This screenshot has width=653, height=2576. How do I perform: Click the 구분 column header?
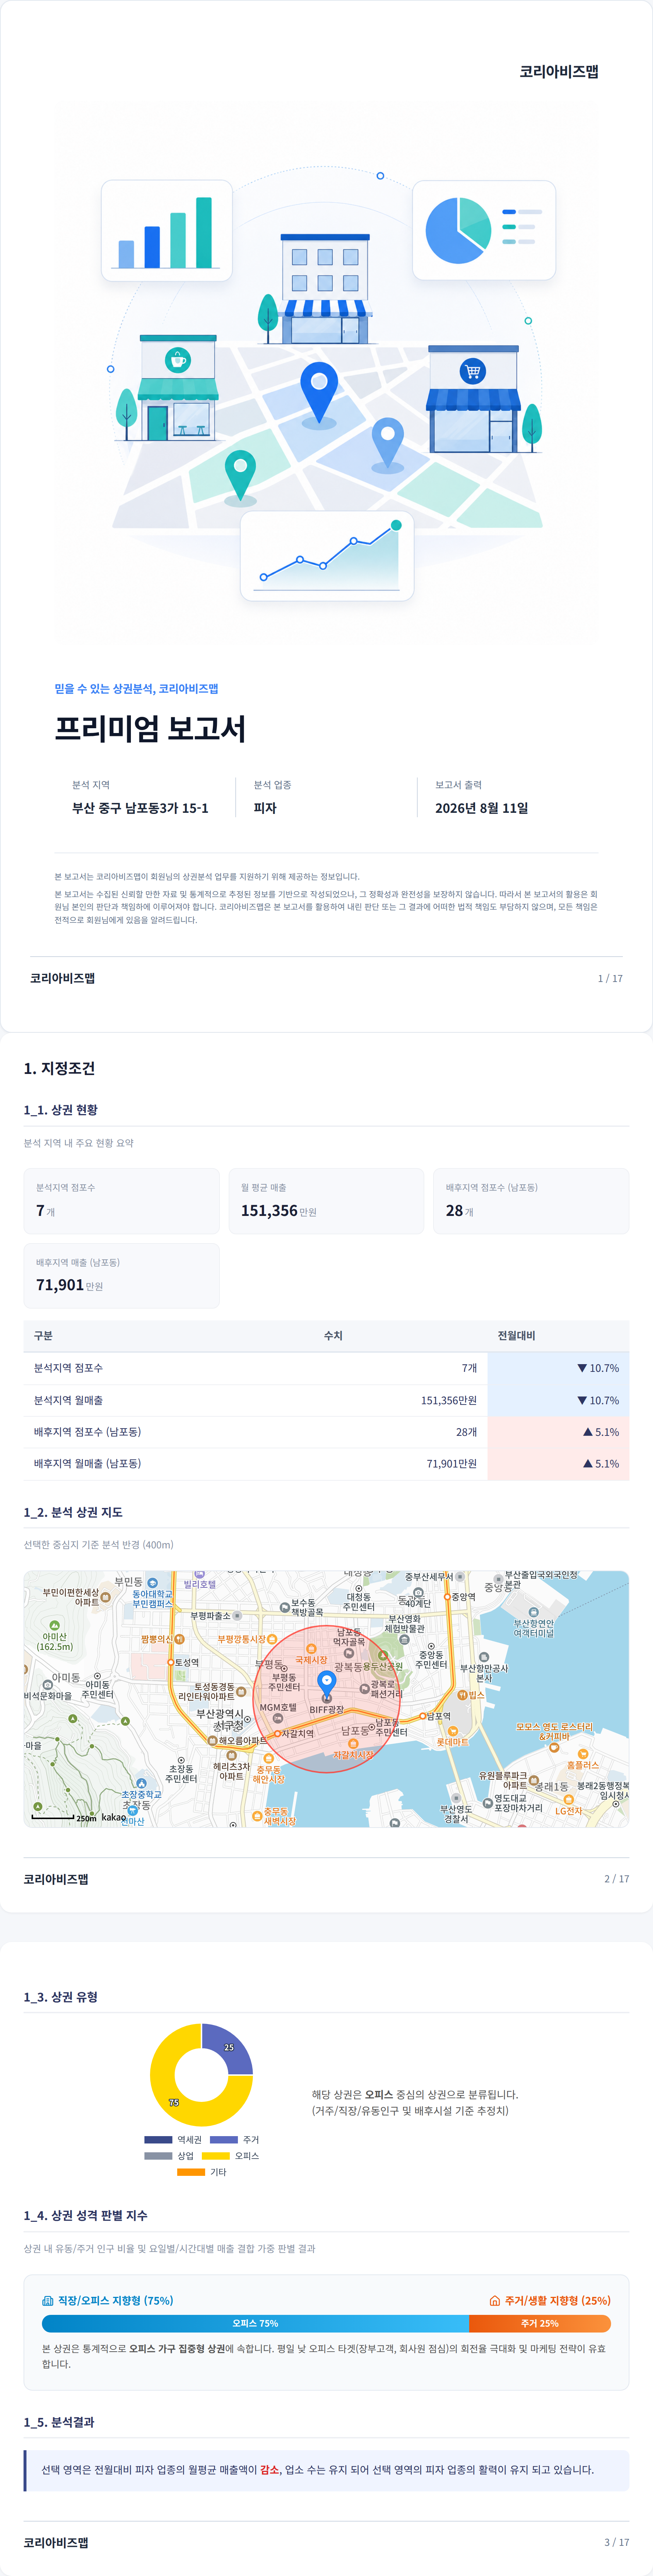coord(43,1336)
